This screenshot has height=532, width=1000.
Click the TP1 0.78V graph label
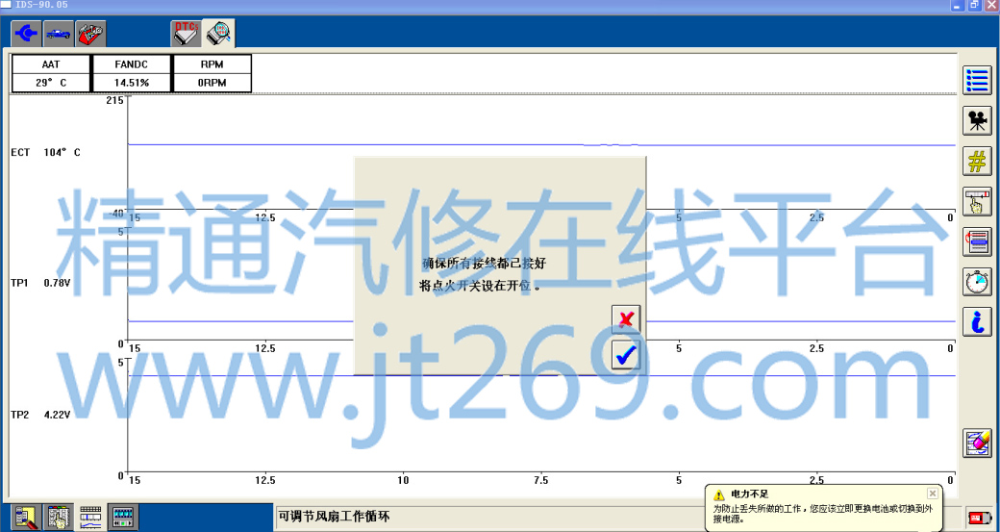(40, 283)
